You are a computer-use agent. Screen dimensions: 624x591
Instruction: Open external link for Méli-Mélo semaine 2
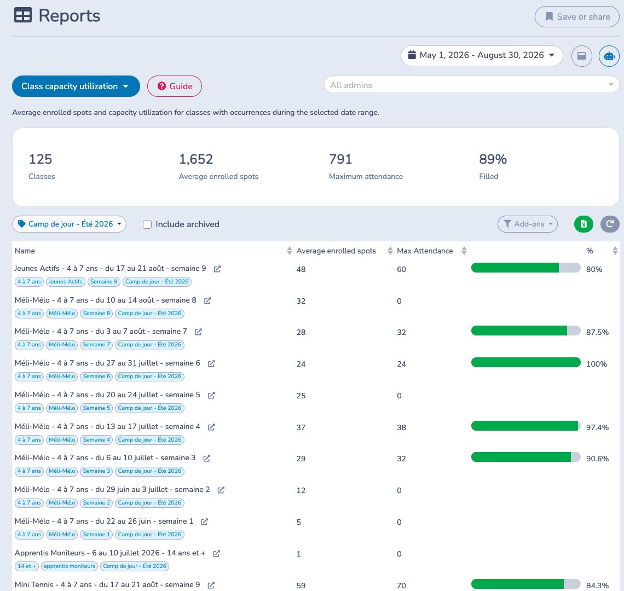pos(221,490)
